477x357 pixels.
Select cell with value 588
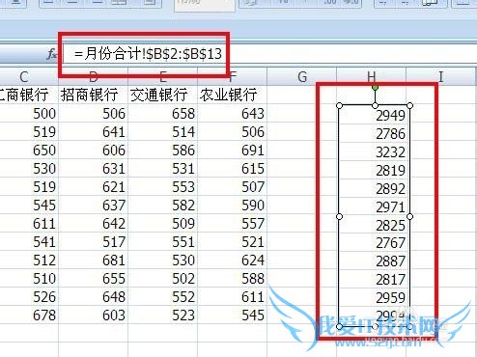(x=233, y=278)
